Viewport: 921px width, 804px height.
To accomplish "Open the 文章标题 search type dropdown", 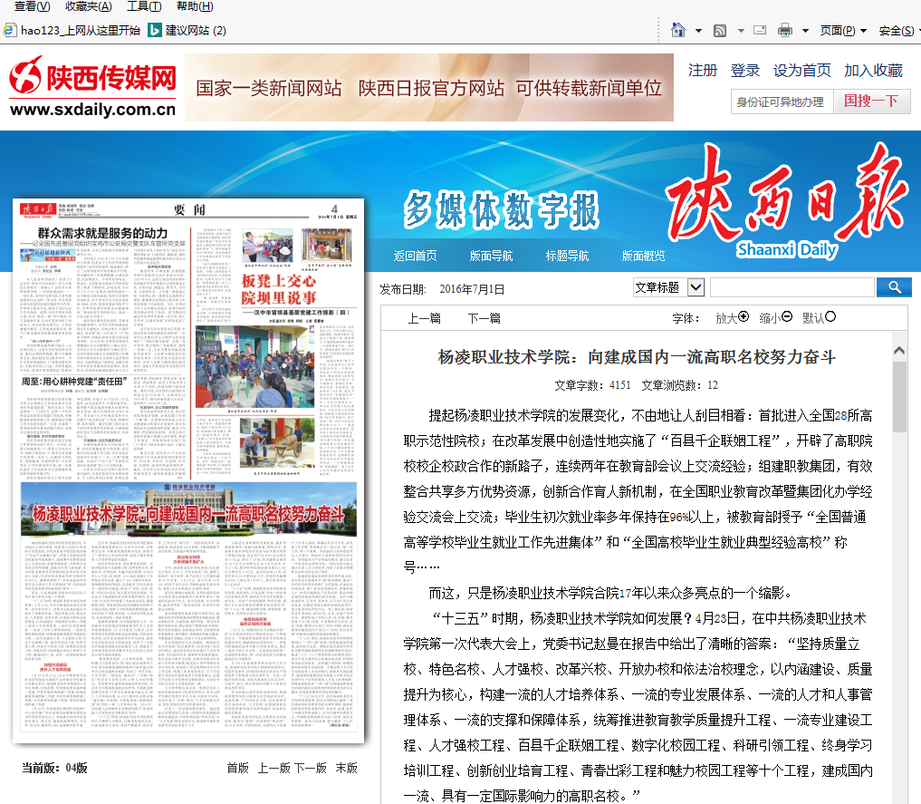I will (696, 287).
